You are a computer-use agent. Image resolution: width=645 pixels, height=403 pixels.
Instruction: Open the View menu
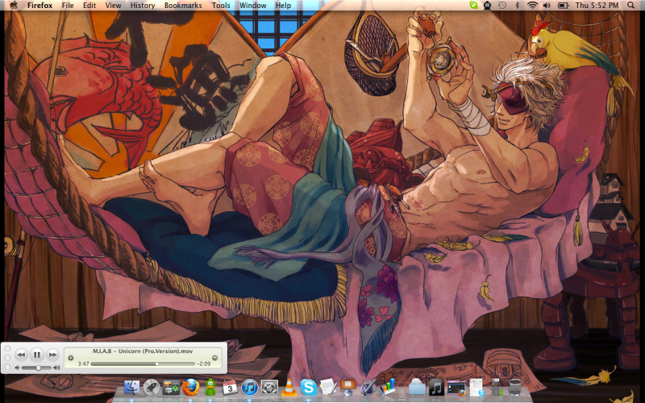tap(113, 6)
